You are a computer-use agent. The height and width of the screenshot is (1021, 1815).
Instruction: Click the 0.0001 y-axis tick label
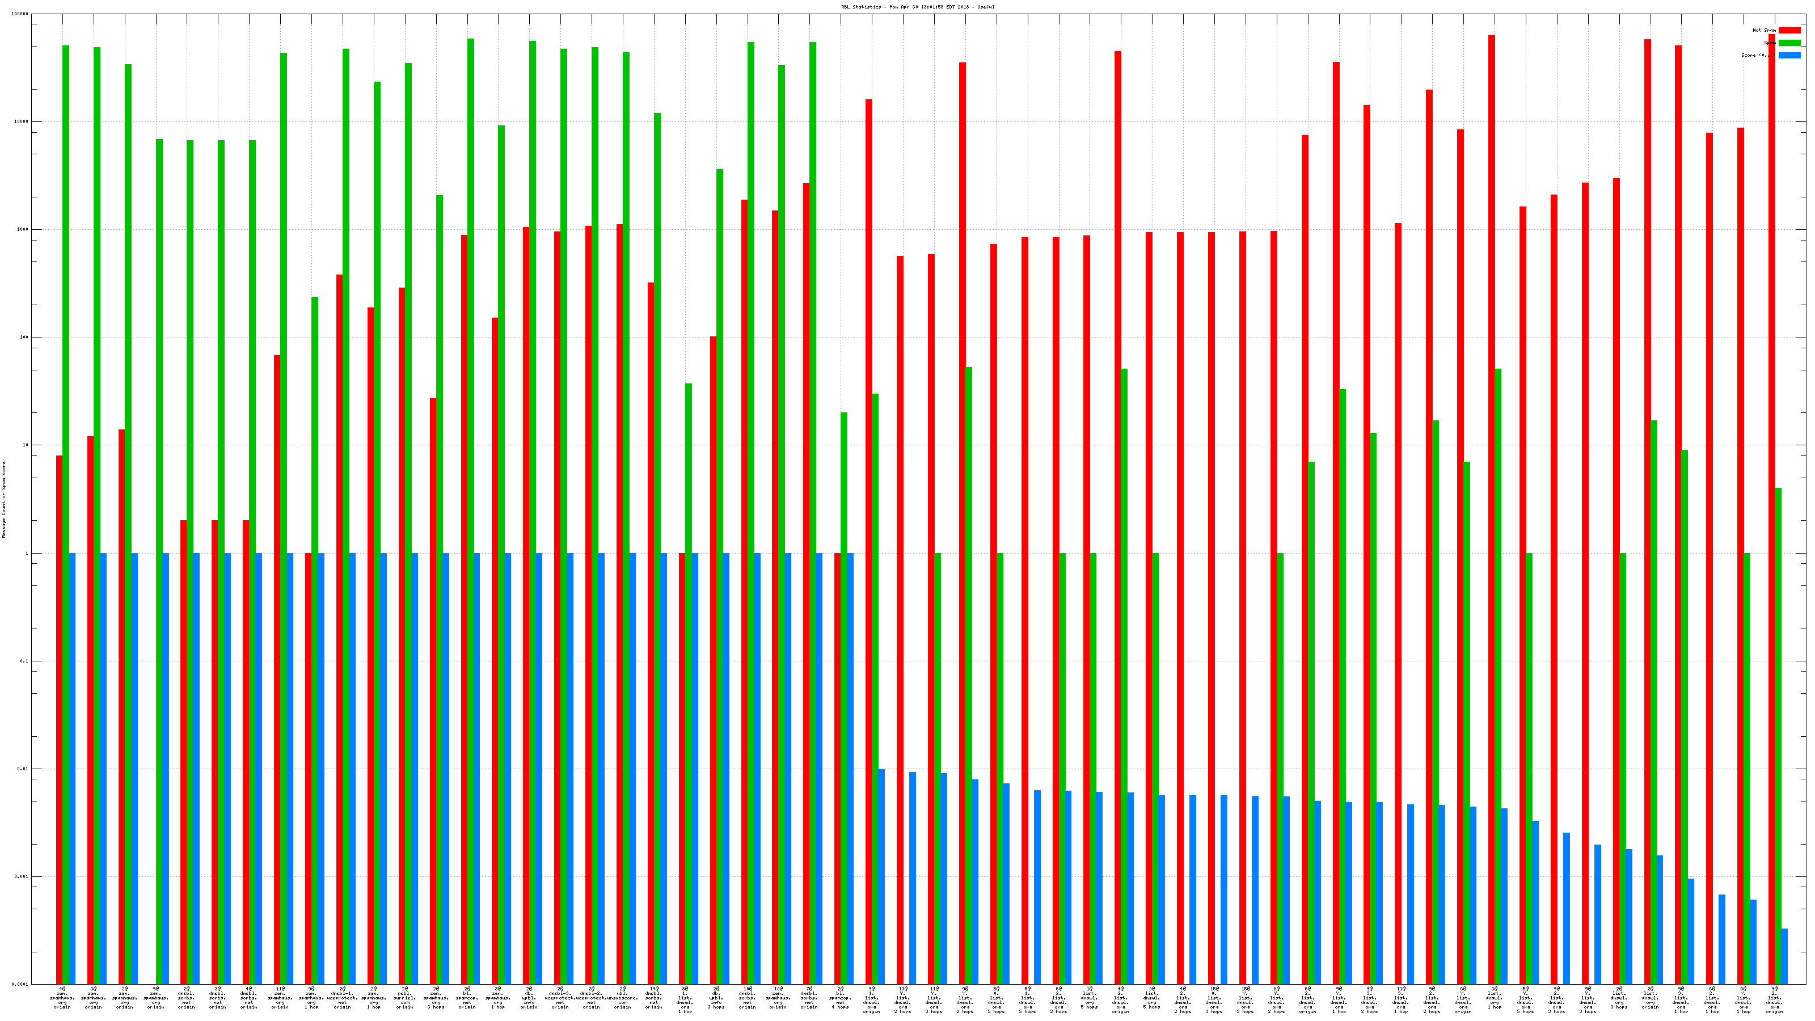[20, 984]
